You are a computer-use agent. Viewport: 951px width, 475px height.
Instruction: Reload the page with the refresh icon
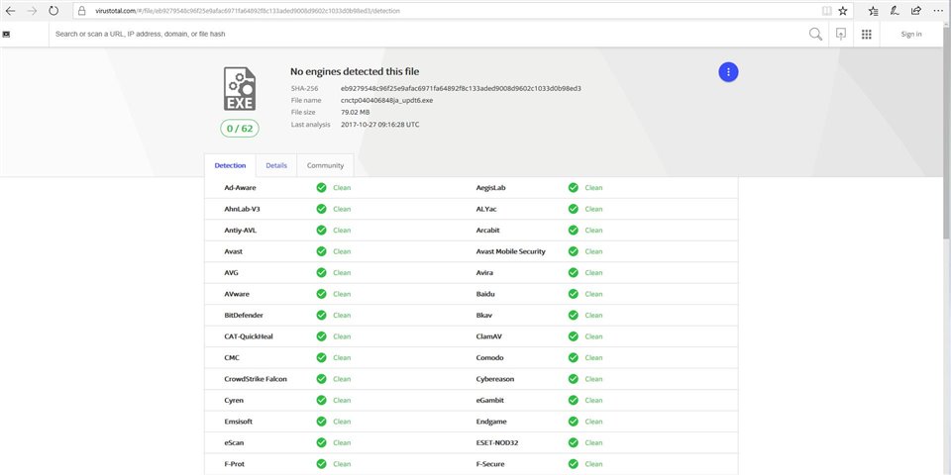53,11
